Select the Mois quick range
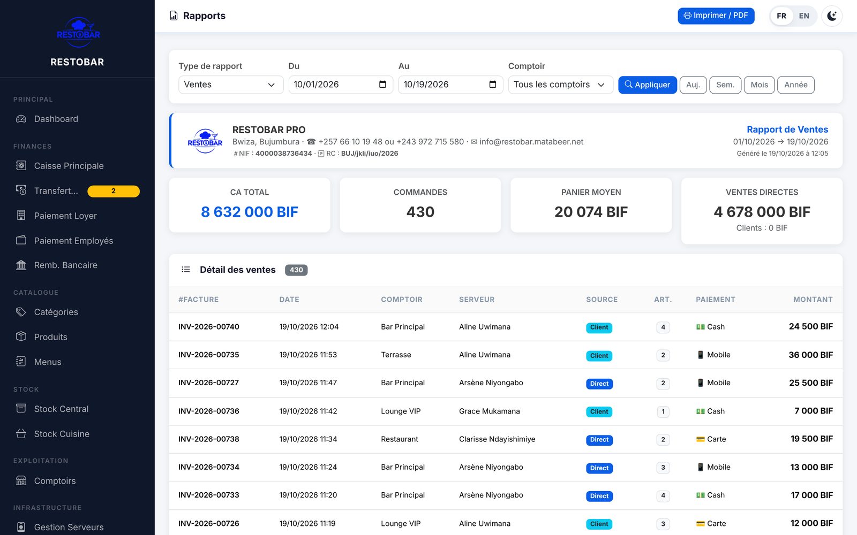Image resolution: width=857 pixels, height=535 pixels. point(759,85)
